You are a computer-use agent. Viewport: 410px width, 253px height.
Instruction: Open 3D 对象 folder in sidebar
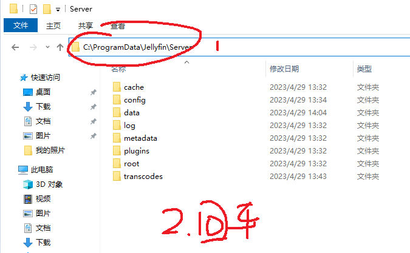pos(49,184)
